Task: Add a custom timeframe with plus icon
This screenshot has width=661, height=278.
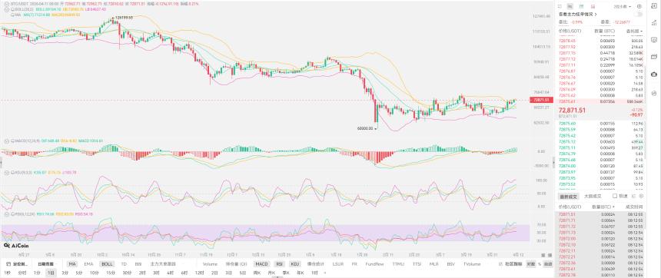Action: pyautogui.click(x=324, y=273)
